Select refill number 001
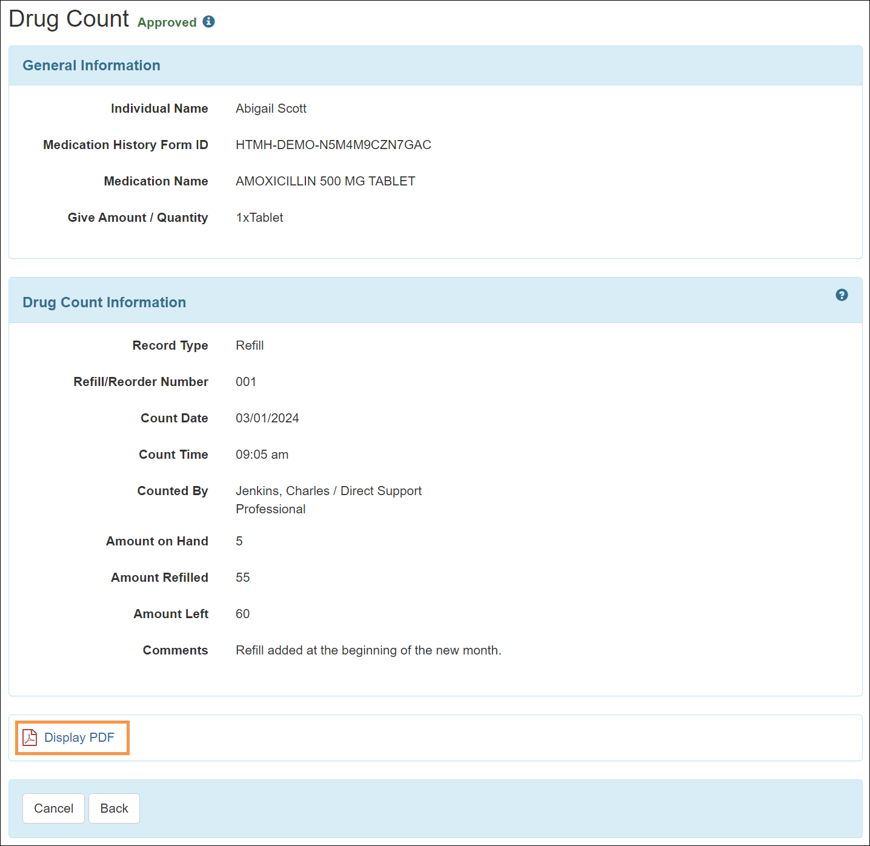Image resolution: width=870 pixels, height=846 pixels. click(x=246, y=382)
